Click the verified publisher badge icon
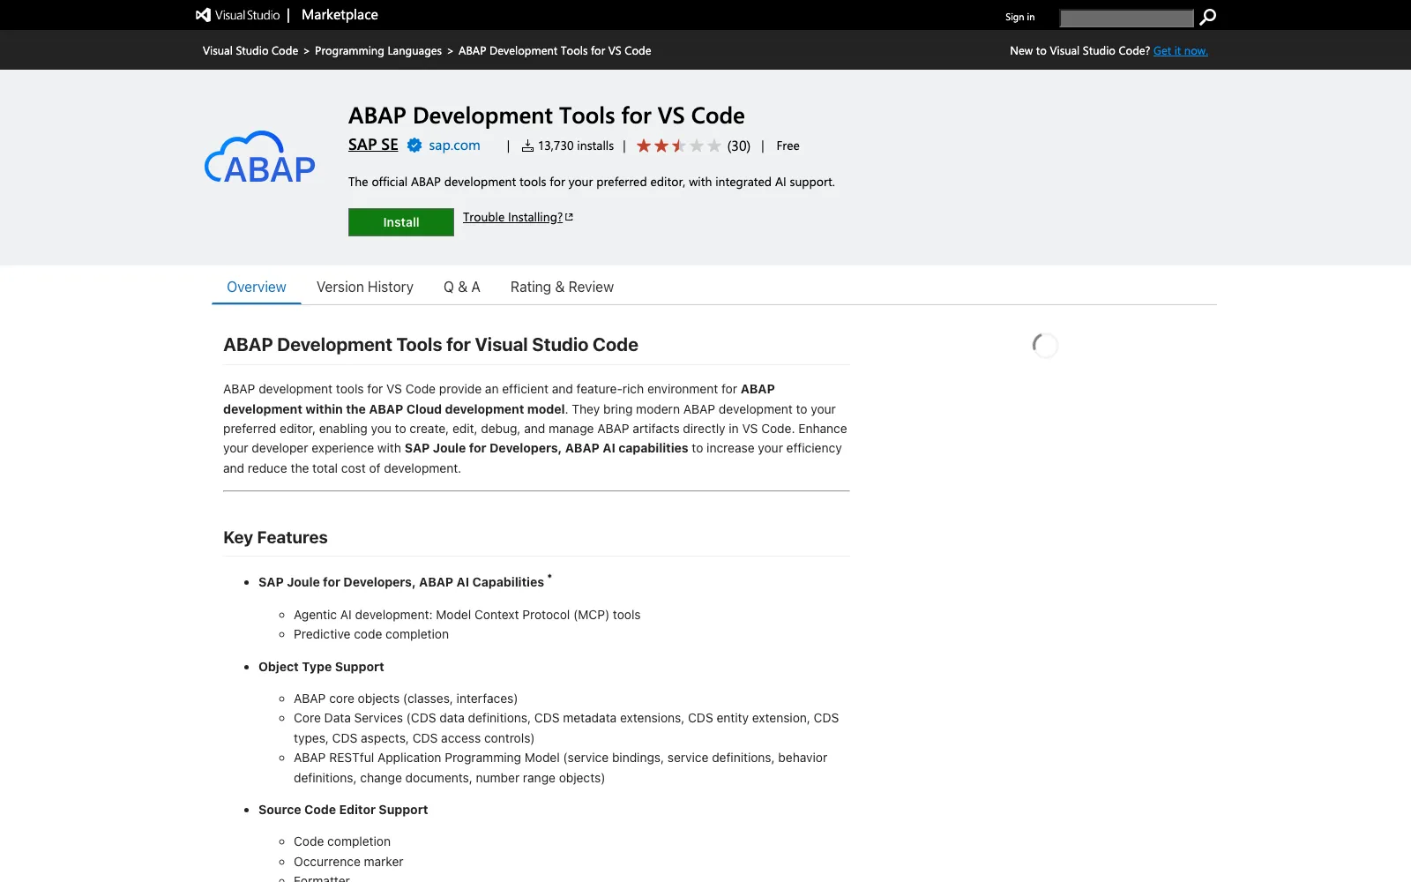Screen dimensions: 1411x882 pos(414,146)
